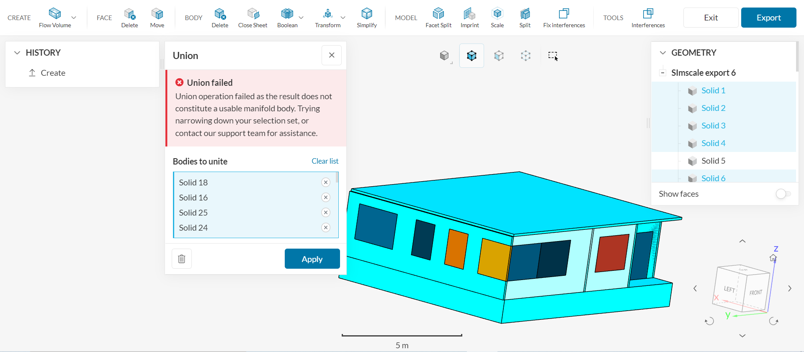Open the Transform tool
Viewport: 804px width, 352px height.
(328, 18)
